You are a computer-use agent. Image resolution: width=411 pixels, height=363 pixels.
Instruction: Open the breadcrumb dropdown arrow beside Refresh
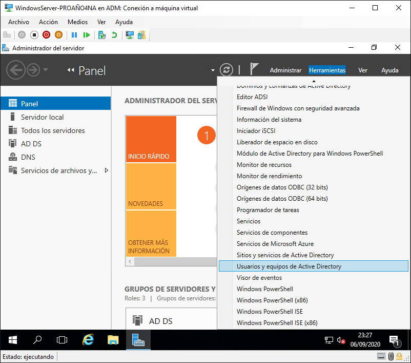click(213, 70)
